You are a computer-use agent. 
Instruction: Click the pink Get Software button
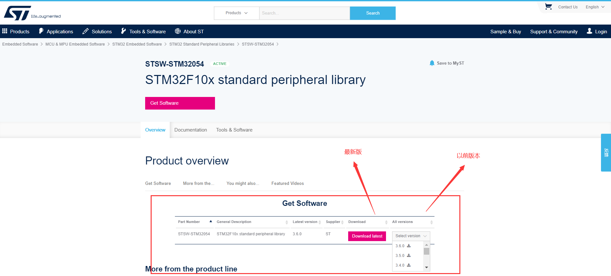180,103
